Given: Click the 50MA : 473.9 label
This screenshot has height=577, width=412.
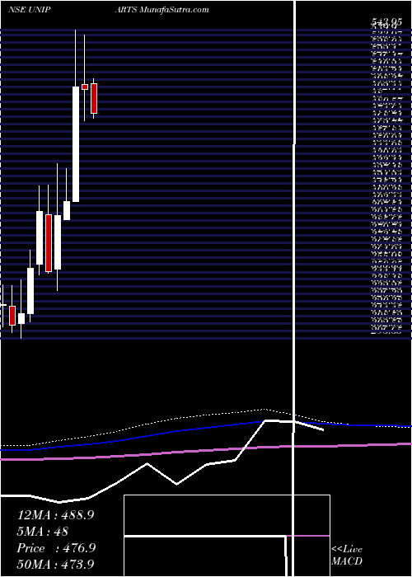Looking at the screenshot, I should tap(56, 565).
